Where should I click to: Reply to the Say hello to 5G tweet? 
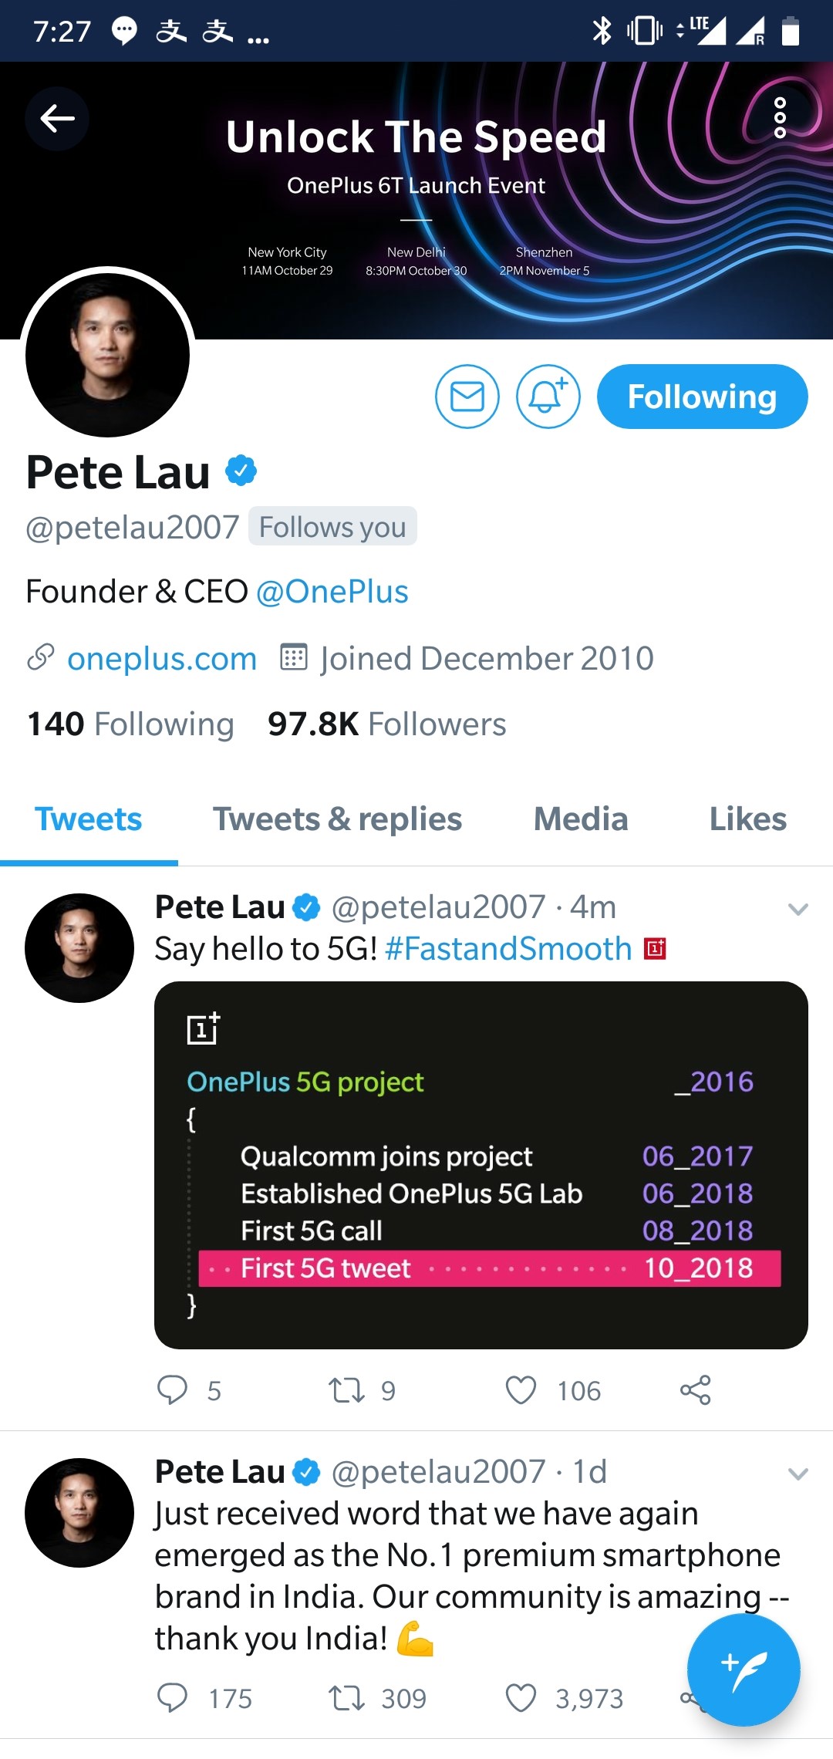pyautogui.click(x=173, y=1390)
